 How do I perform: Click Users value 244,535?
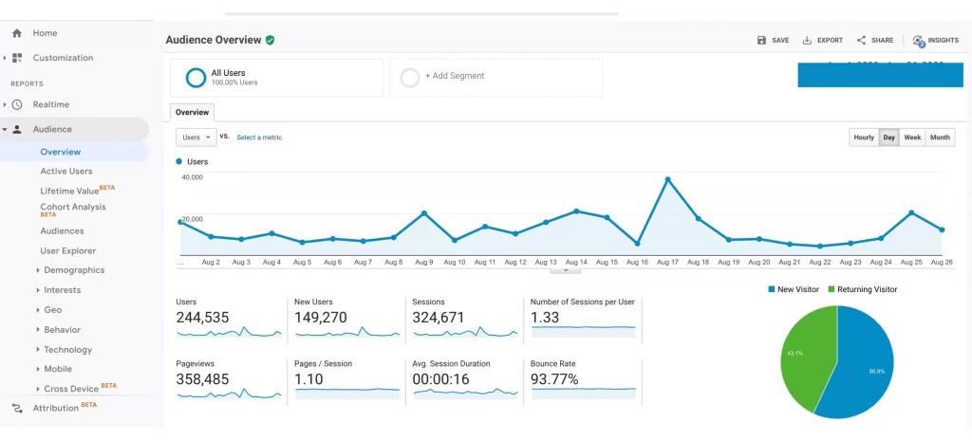click(x=202, y=318)
